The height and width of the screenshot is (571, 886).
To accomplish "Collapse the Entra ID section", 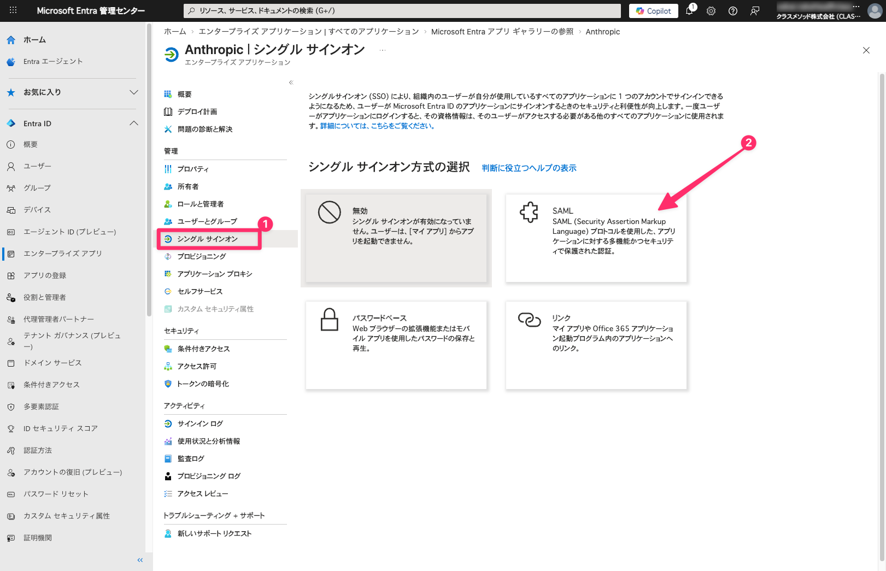I will (x=133, y=123).
